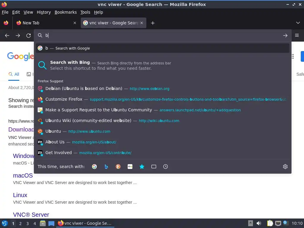Open a new tab with plus button
Viewport: 304px width, 228px height.
[153, 23]
